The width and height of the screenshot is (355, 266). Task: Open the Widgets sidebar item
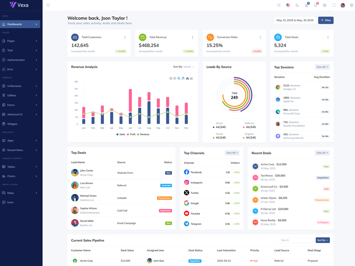pyautogui.click(x=12, y=124)
